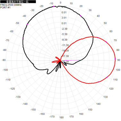Pick the magenta marker on black curve near -50 degrees
This screenshot has height=121, width=121.
27,24
